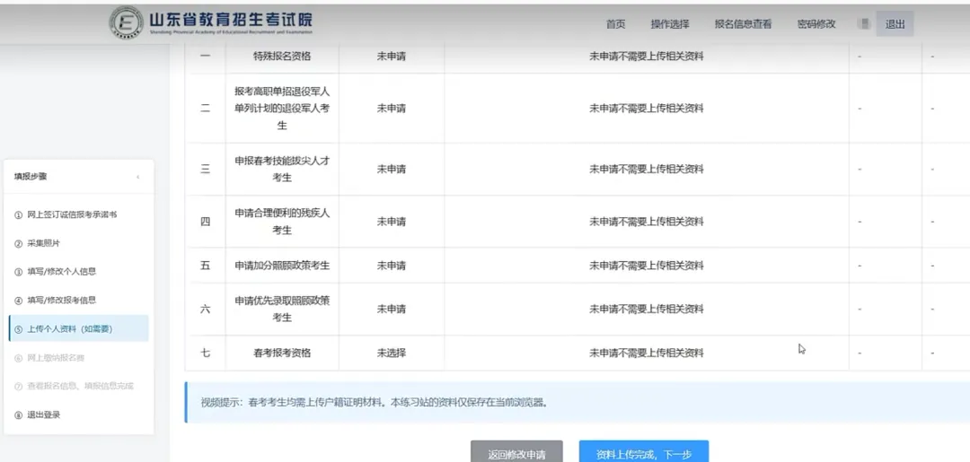Image resolution: width=970 pixels, height=462 pixels.
Task: Select step 填写/修改个人信息
Action: click(55, 271)
